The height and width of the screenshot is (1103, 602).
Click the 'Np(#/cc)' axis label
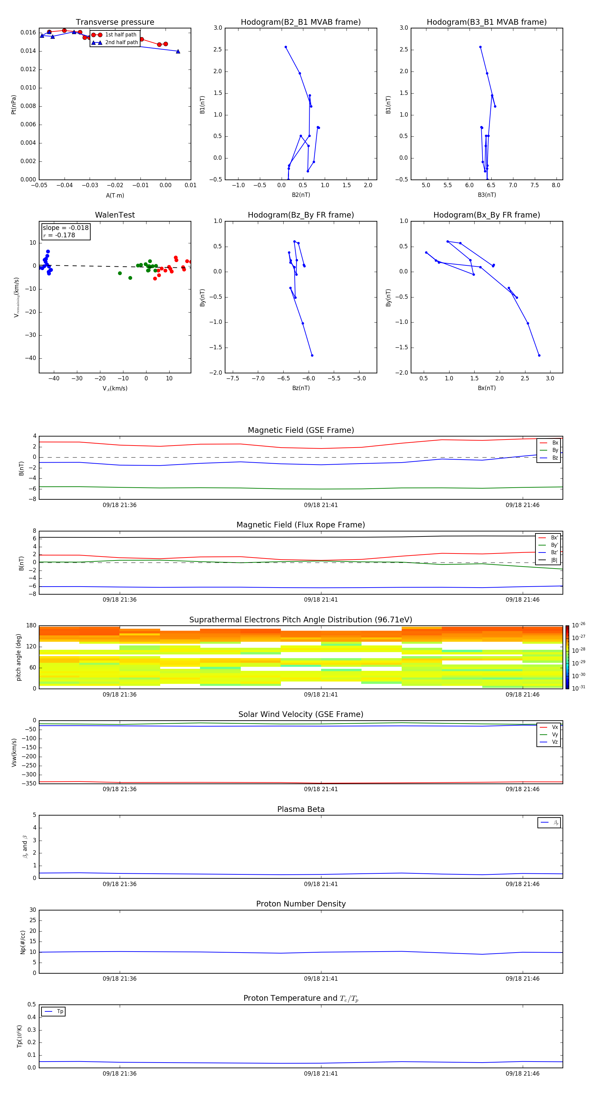coord(23,942)
